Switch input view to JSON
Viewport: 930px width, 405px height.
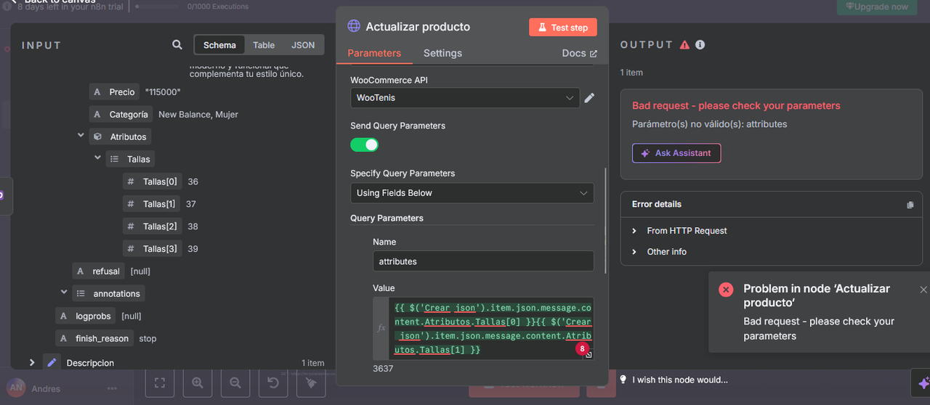click(x=303, y=45)
